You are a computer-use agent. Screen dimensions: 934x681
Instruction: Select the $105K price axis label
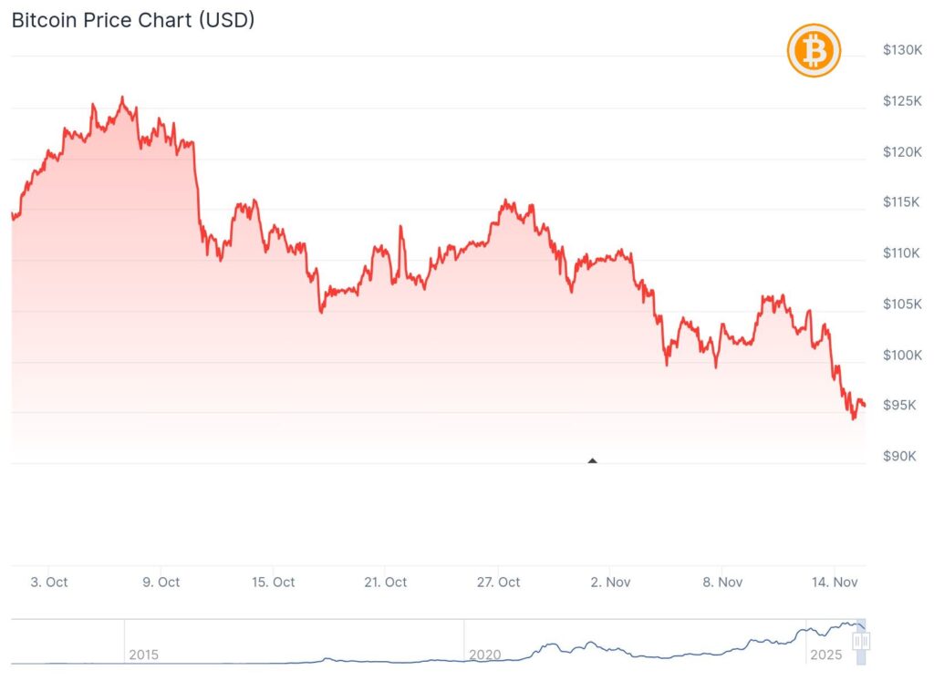click(x=902, y=304)
